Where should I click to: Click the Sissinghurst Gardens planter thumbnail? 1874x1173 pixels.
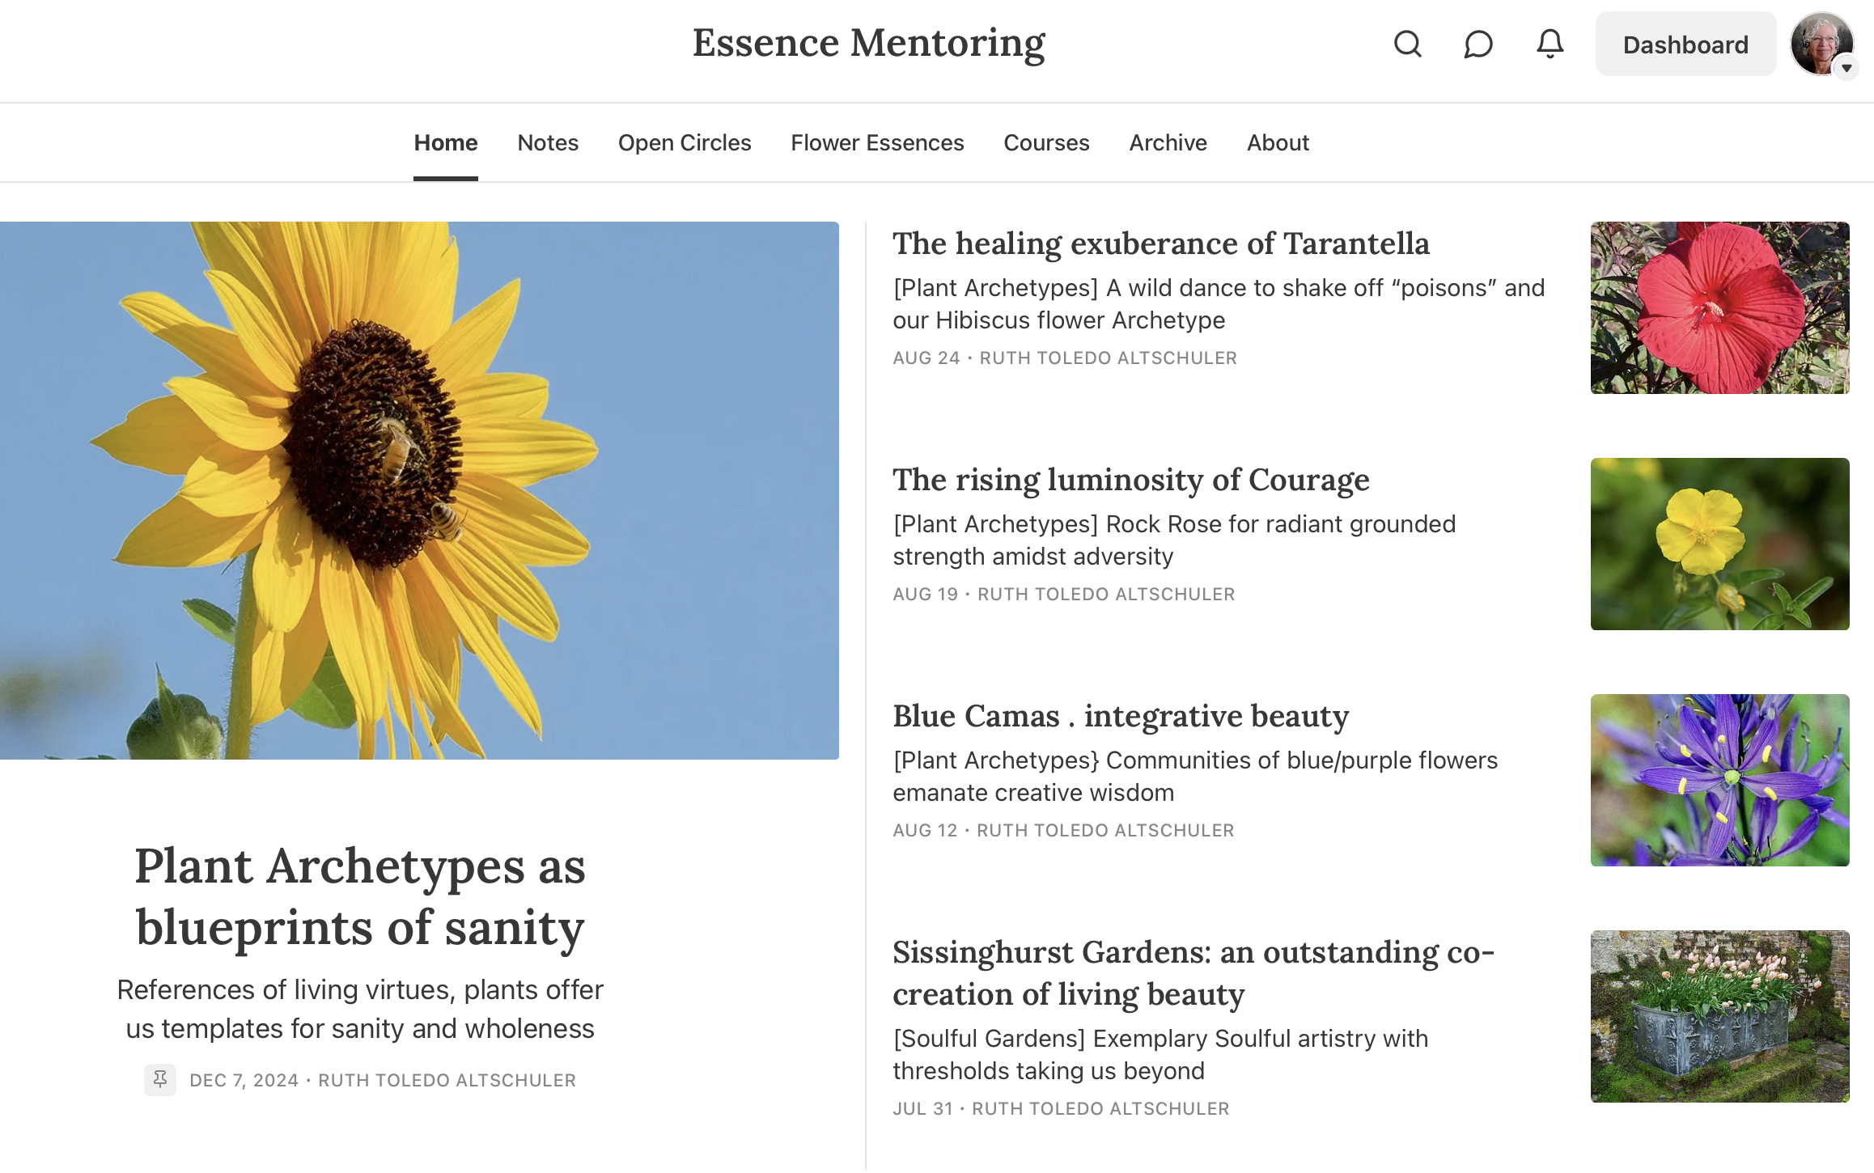(x=1719, y=1016)
